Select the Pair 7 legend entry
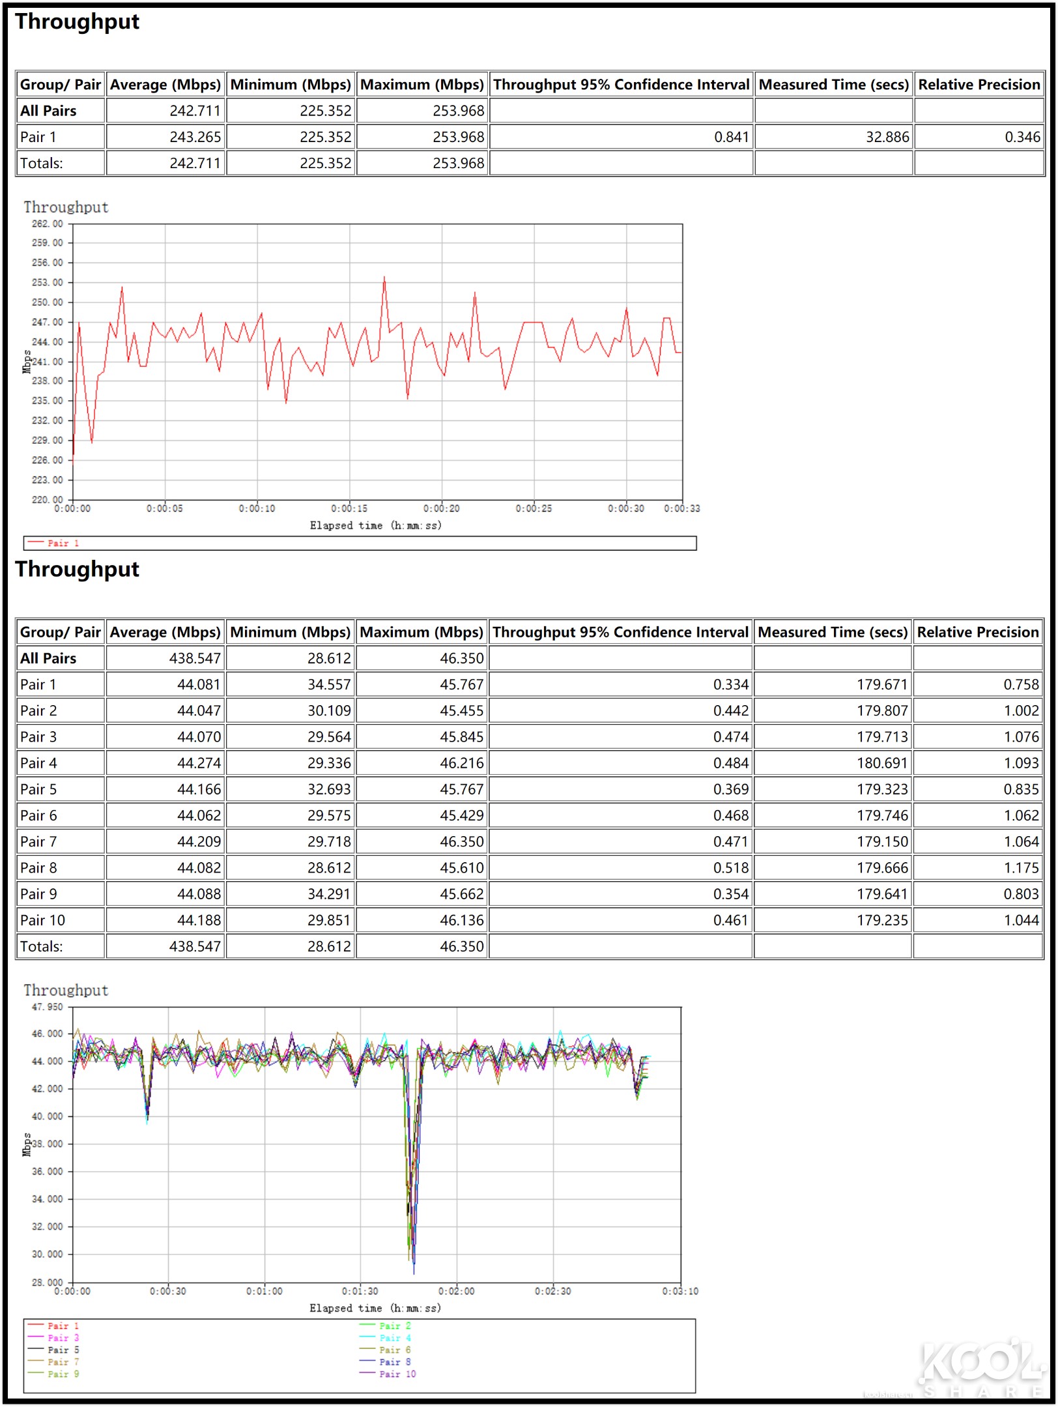The width and height of the screenshot is (1058, 1407). click(53, 1362)
